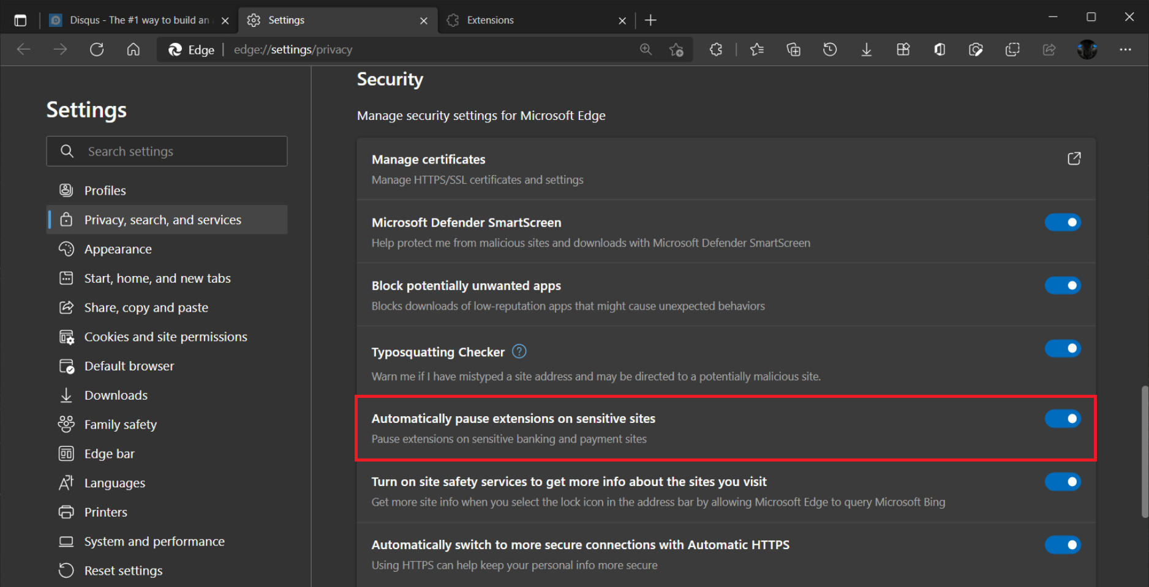Screen dimensions: 1149x587
Task: Click the Search settings field
Action: point(178,151)
